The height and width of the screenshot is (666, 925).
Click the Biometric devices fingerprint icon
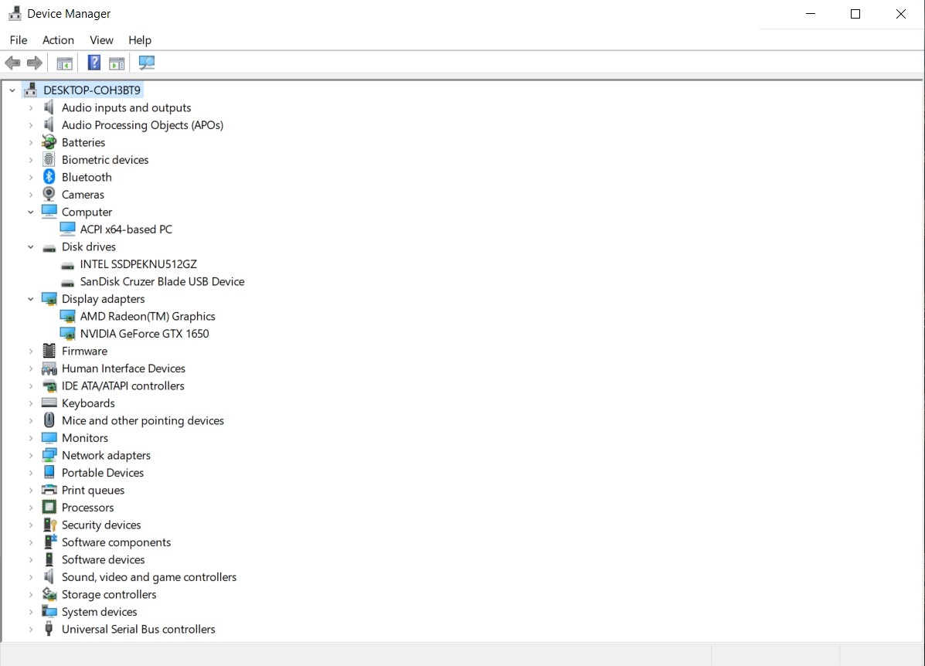pos(49,160)
